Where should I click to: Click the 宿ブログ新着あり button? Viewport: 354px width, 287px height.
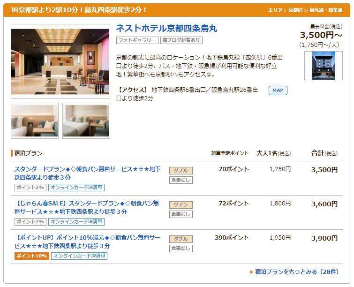coord(181,40)
